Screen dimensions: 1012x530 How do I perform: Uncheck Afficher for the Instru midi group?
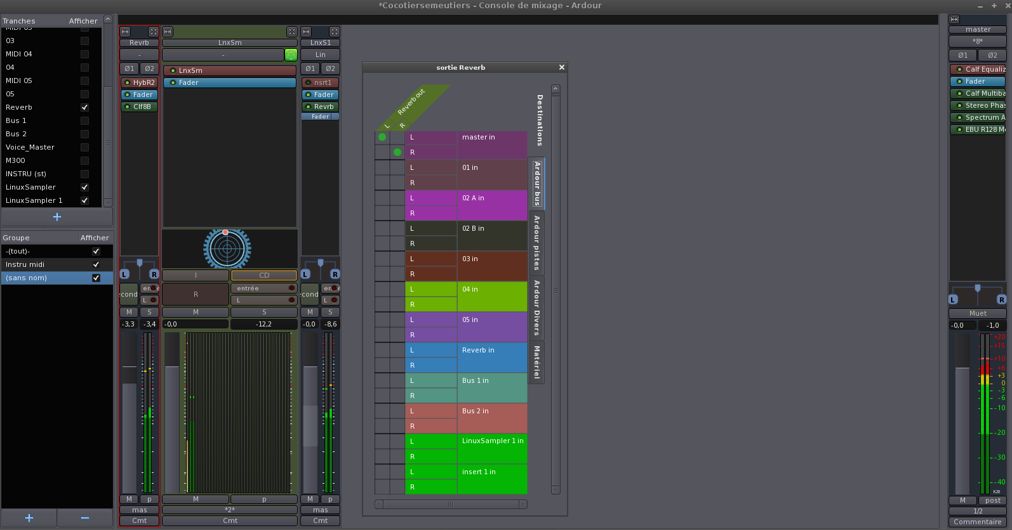coord(96,264)
